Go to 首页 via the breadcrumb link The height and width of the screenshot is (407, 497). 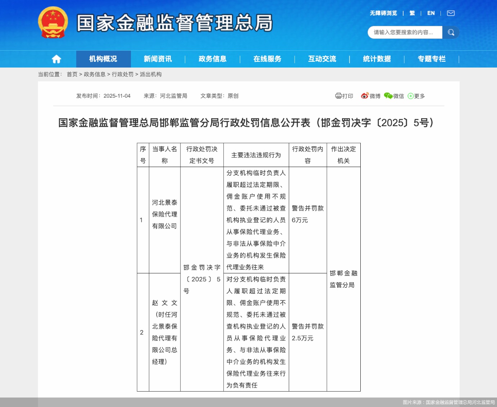pos(72,74)
